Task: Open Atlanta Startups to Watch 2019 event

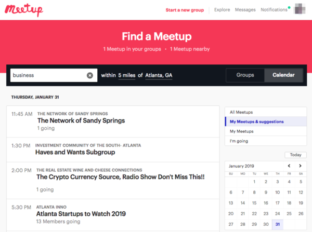Action: [81, 213]
